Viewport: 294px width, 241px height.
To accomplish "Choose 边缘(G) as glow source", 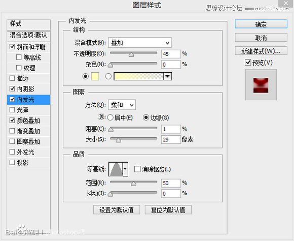I will pos(146,117).
